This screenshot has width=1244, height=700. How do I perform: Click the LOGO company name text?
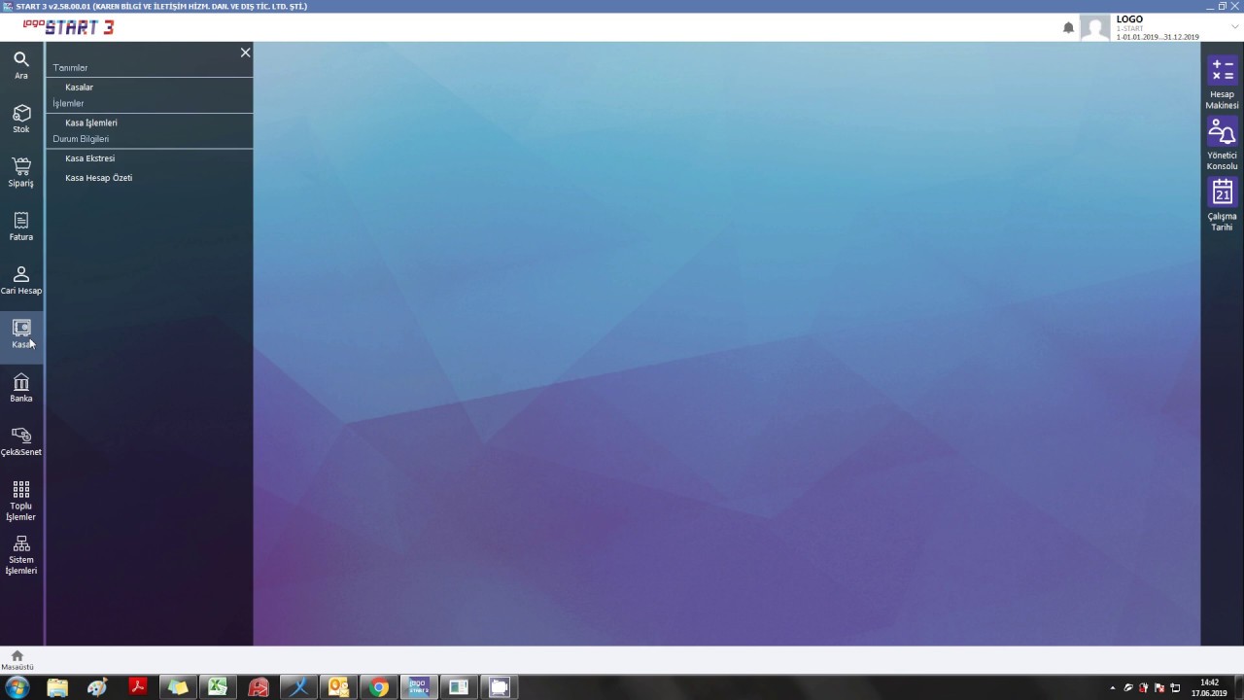click(1129, 19)
